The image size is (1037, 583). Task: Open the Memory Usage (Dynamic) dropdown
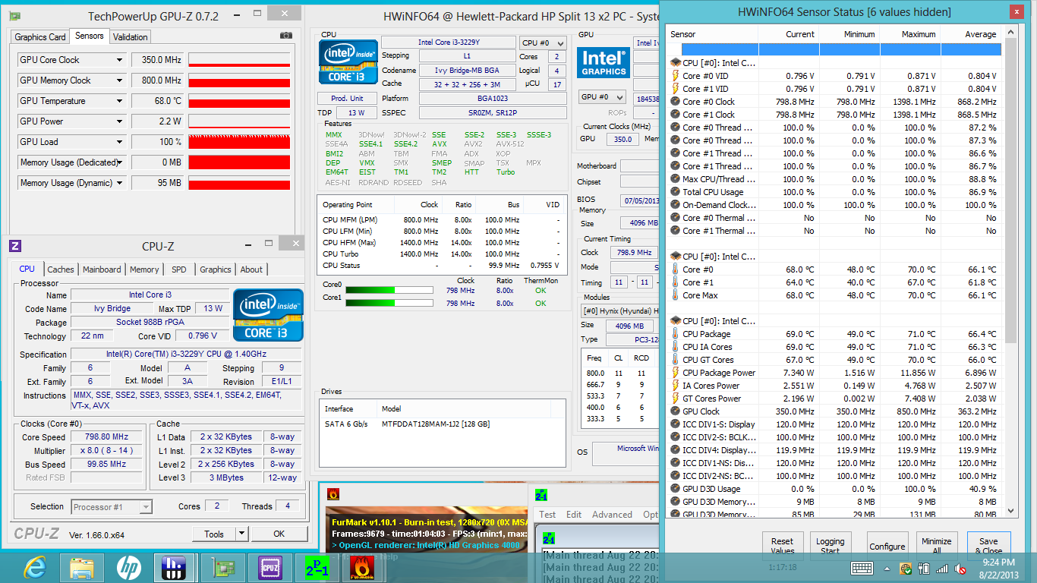click(119, 183)
